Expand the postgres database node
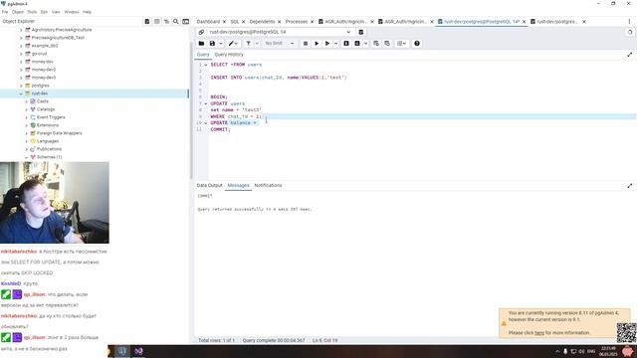The image size is (637, 358). 21,86
